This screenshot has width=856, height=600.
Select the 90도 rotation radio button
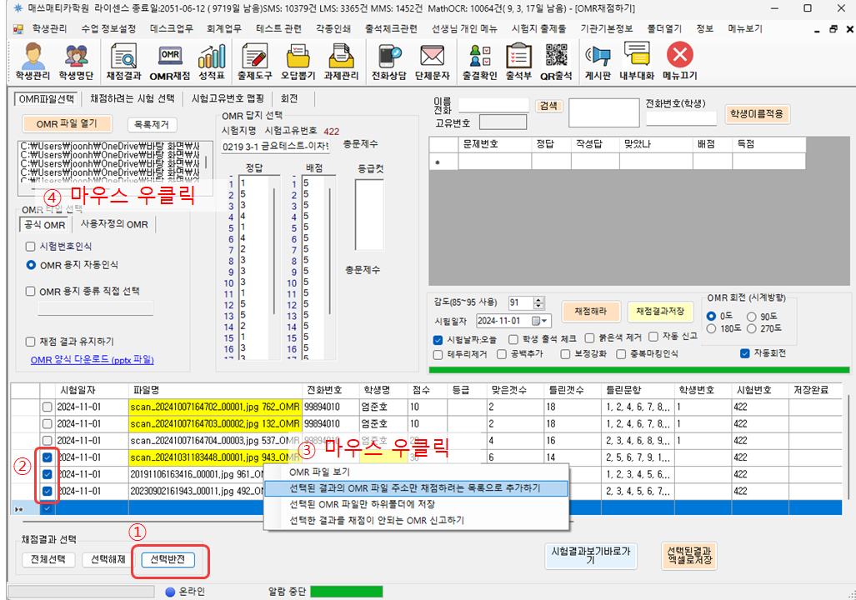pos(752,317)
